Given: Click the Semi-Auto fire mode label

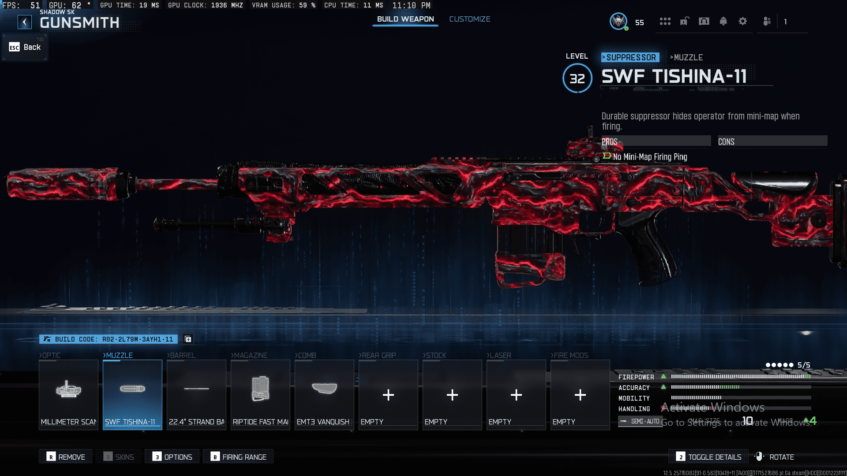Looking at the screenshot, I should click(x=640, y=421).
